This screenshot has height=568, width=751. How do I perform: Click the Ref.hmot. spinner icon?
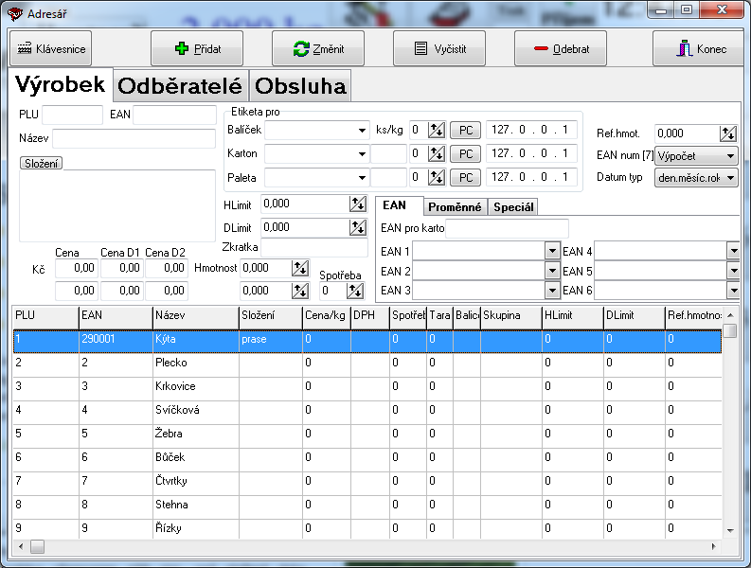[x=727, y=133]
